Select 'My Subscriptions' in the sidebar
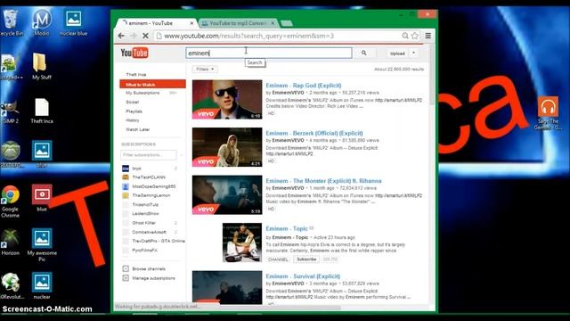The height and width of the screenshot is (321, 570). coord(142,93)
